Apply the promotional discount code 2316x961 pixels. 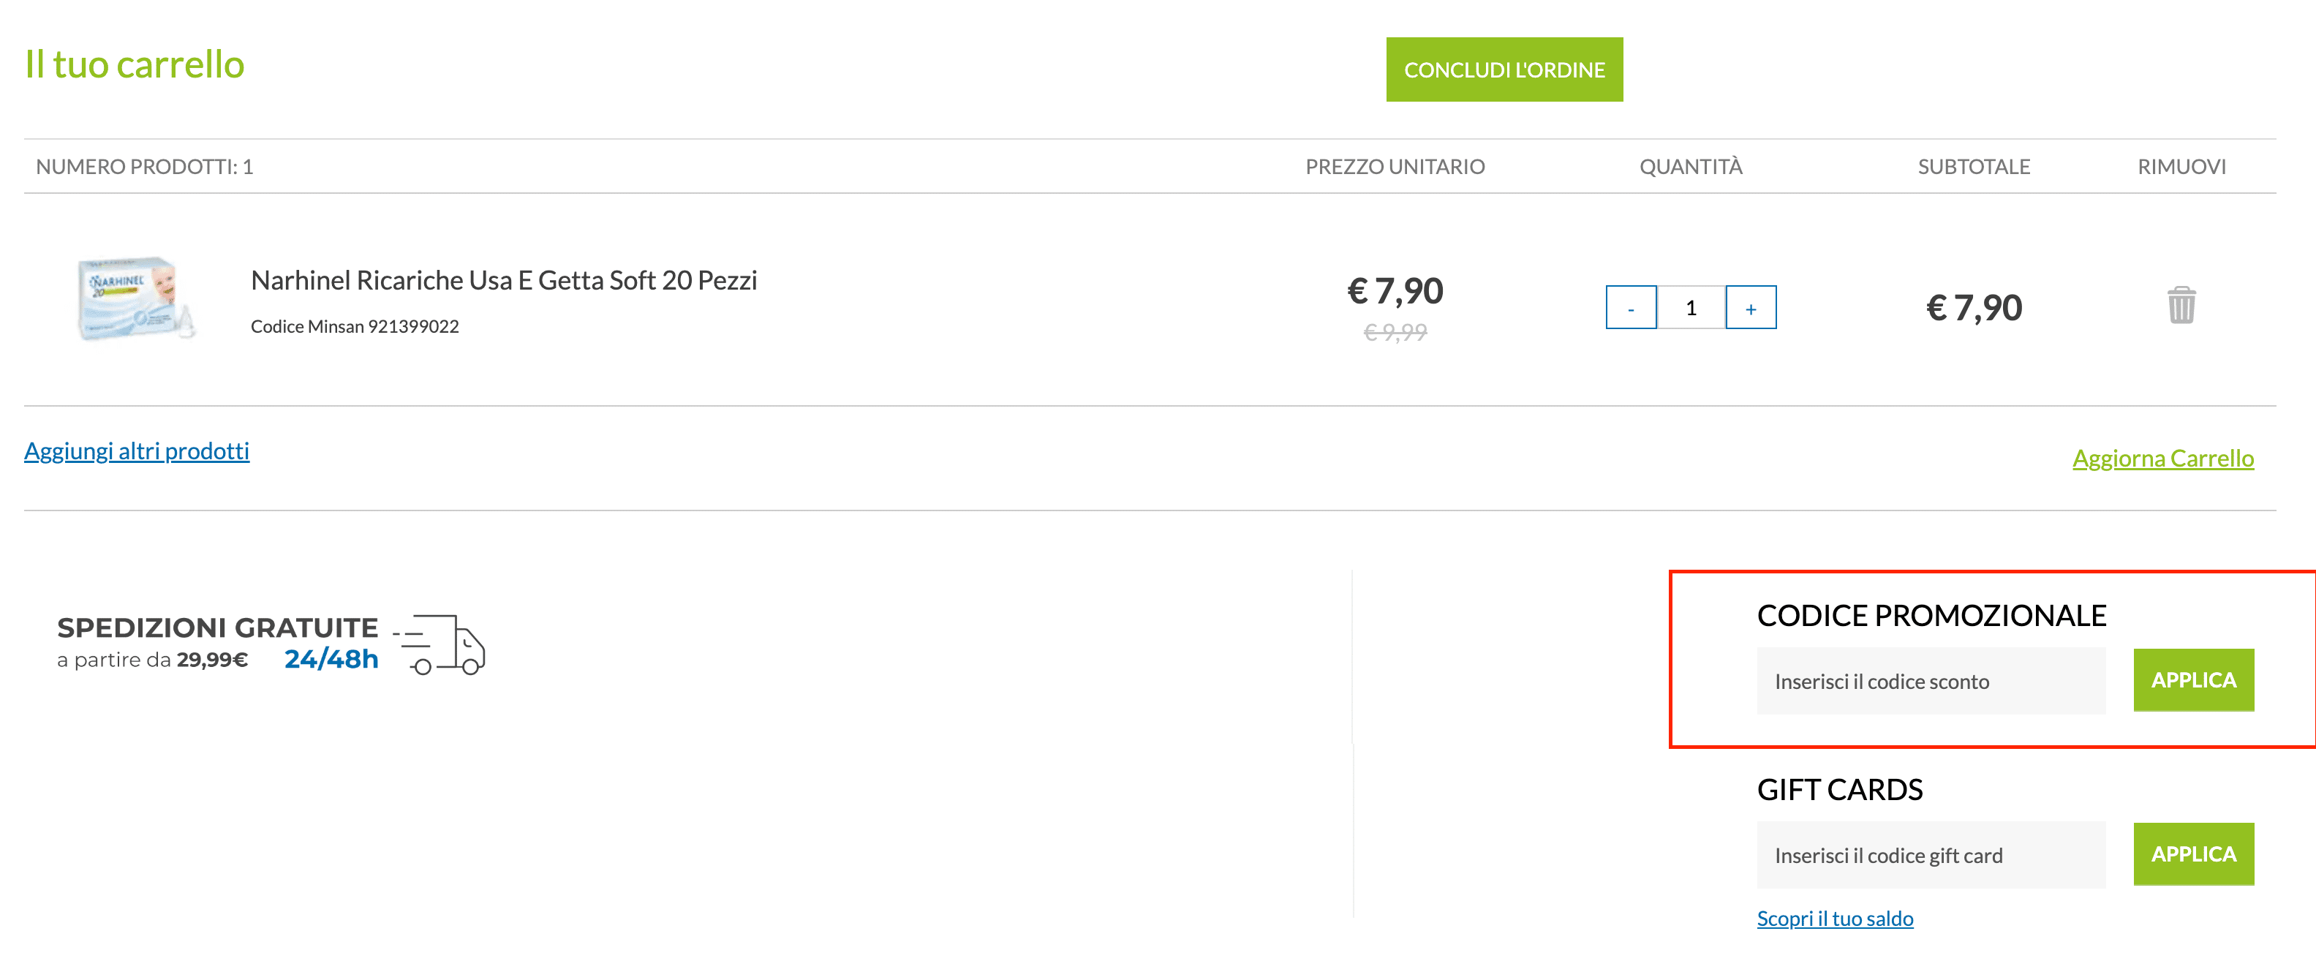coord(2193,680)
